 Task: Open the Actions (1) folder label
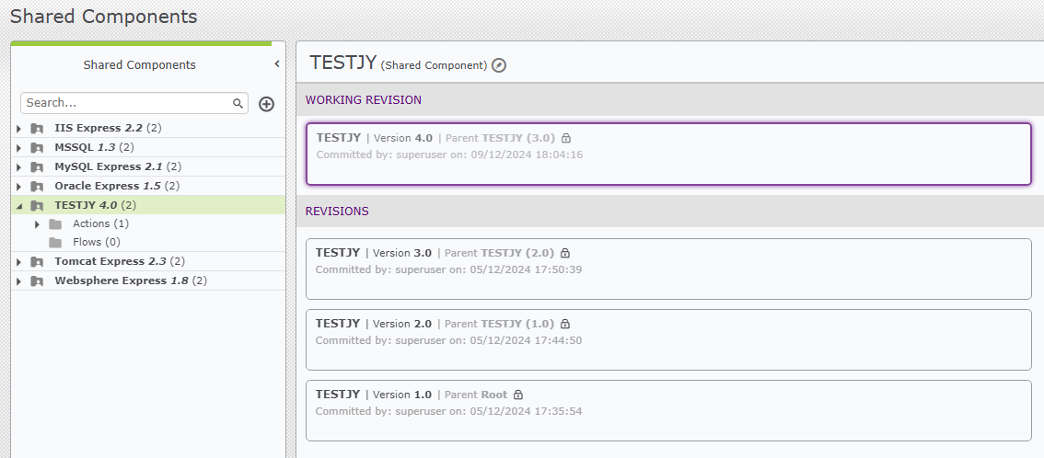coord(100,223)
